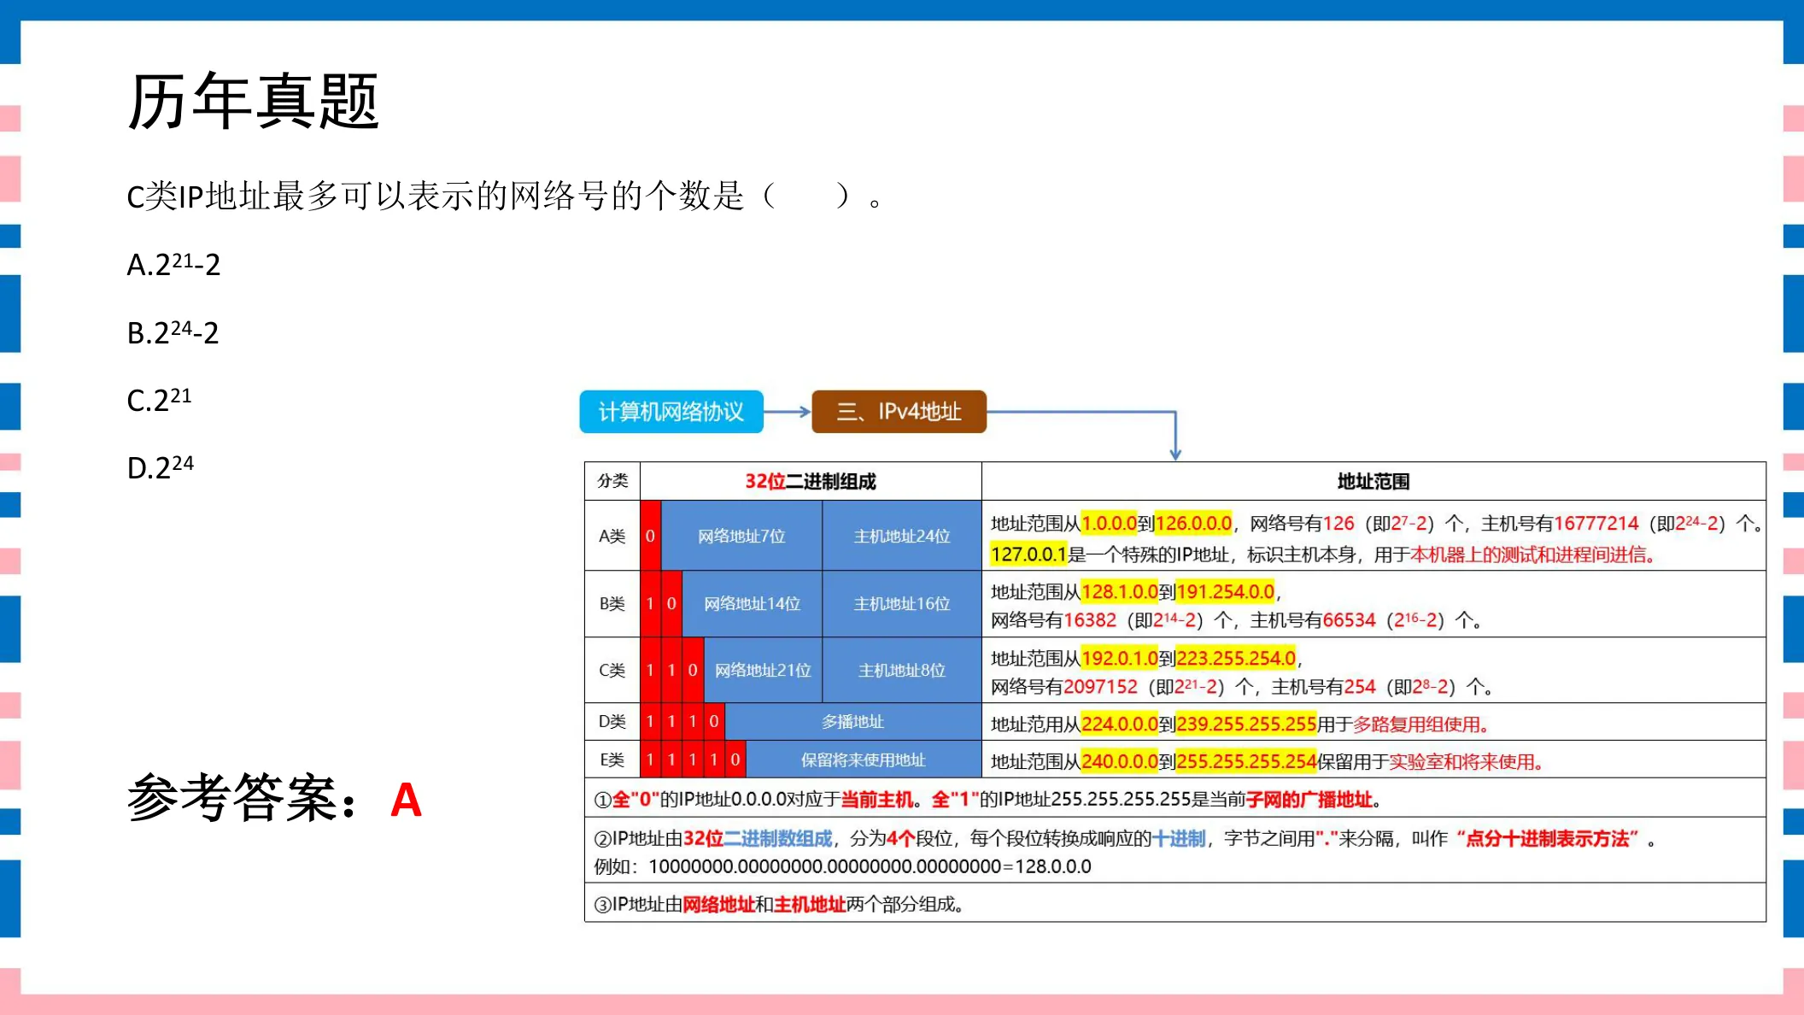The image size is (1804, 1015).
Task: Click the 地址范围 header cell
Action: pos(1373,481)
